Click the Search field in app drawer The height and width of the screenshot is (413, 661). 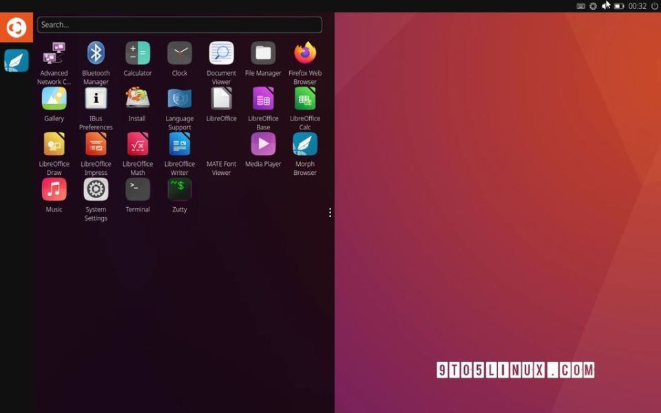(x=180, y=25)
